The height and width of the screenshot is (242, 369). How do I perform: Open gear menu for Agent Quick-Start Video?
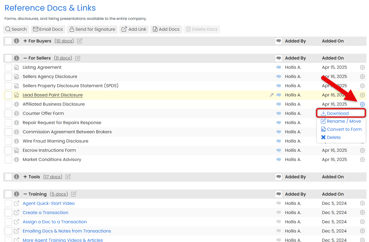click(362, 203)
